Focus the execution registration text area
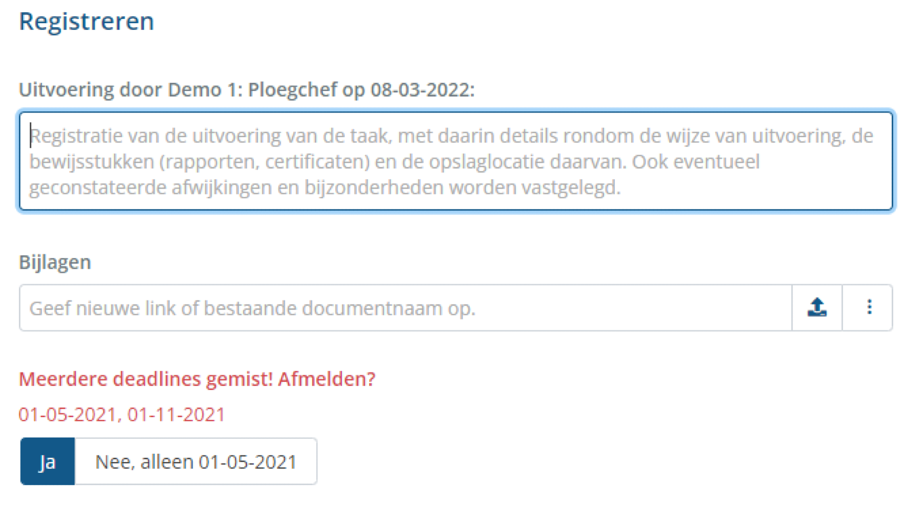Viewport: 923px width, 519px height. [x=456, y=161]
